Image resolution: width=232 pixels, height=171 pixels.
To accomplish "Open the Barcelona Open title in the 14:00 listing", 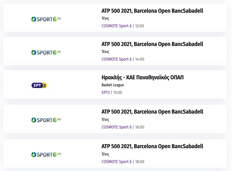I will click(x=152, y=44).
